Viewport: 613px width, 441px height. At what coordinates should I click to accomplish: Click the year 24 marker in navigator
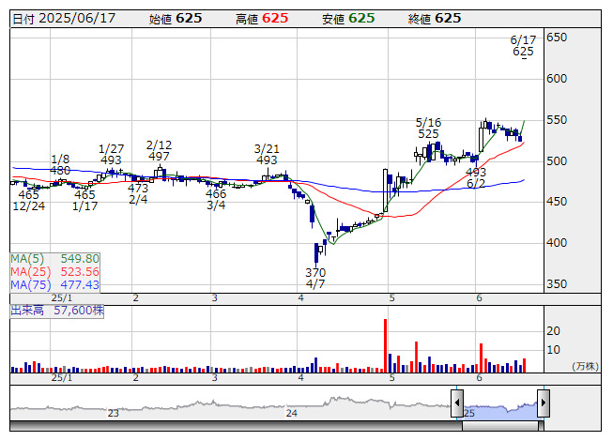coord(292,413)
